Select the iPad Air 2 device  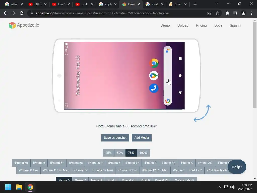click(x=195, y=170)
